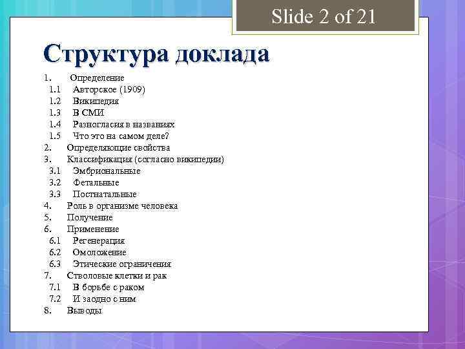
Task: Select the item 'Эмбриональные'
Action: pos(107,171)
